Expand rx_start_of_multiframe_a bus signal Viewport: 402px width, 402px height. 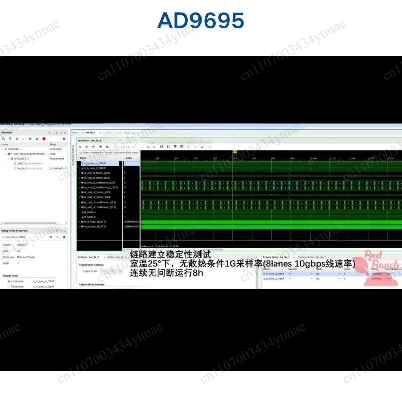pos(79,203)
